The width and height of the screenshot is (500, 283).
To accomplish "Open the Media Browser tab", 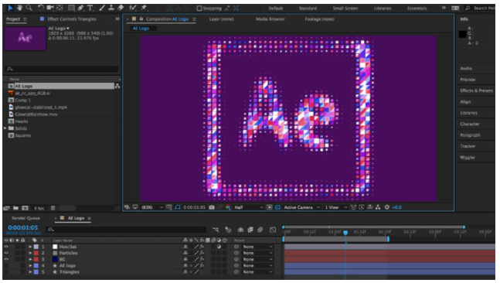I will click(270, 19).
